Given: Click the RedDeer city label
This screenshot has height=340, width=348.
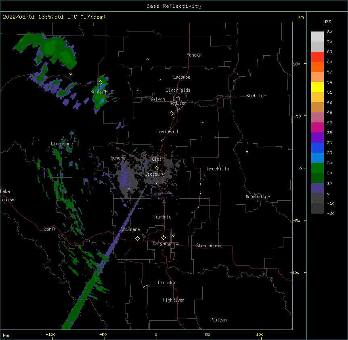Looking at the screenshot, I should coord(178,103).
